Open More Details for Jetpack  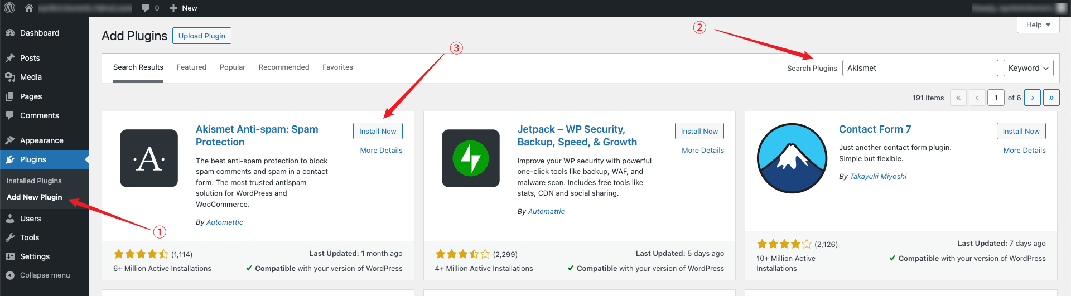[x=702, y=151]
